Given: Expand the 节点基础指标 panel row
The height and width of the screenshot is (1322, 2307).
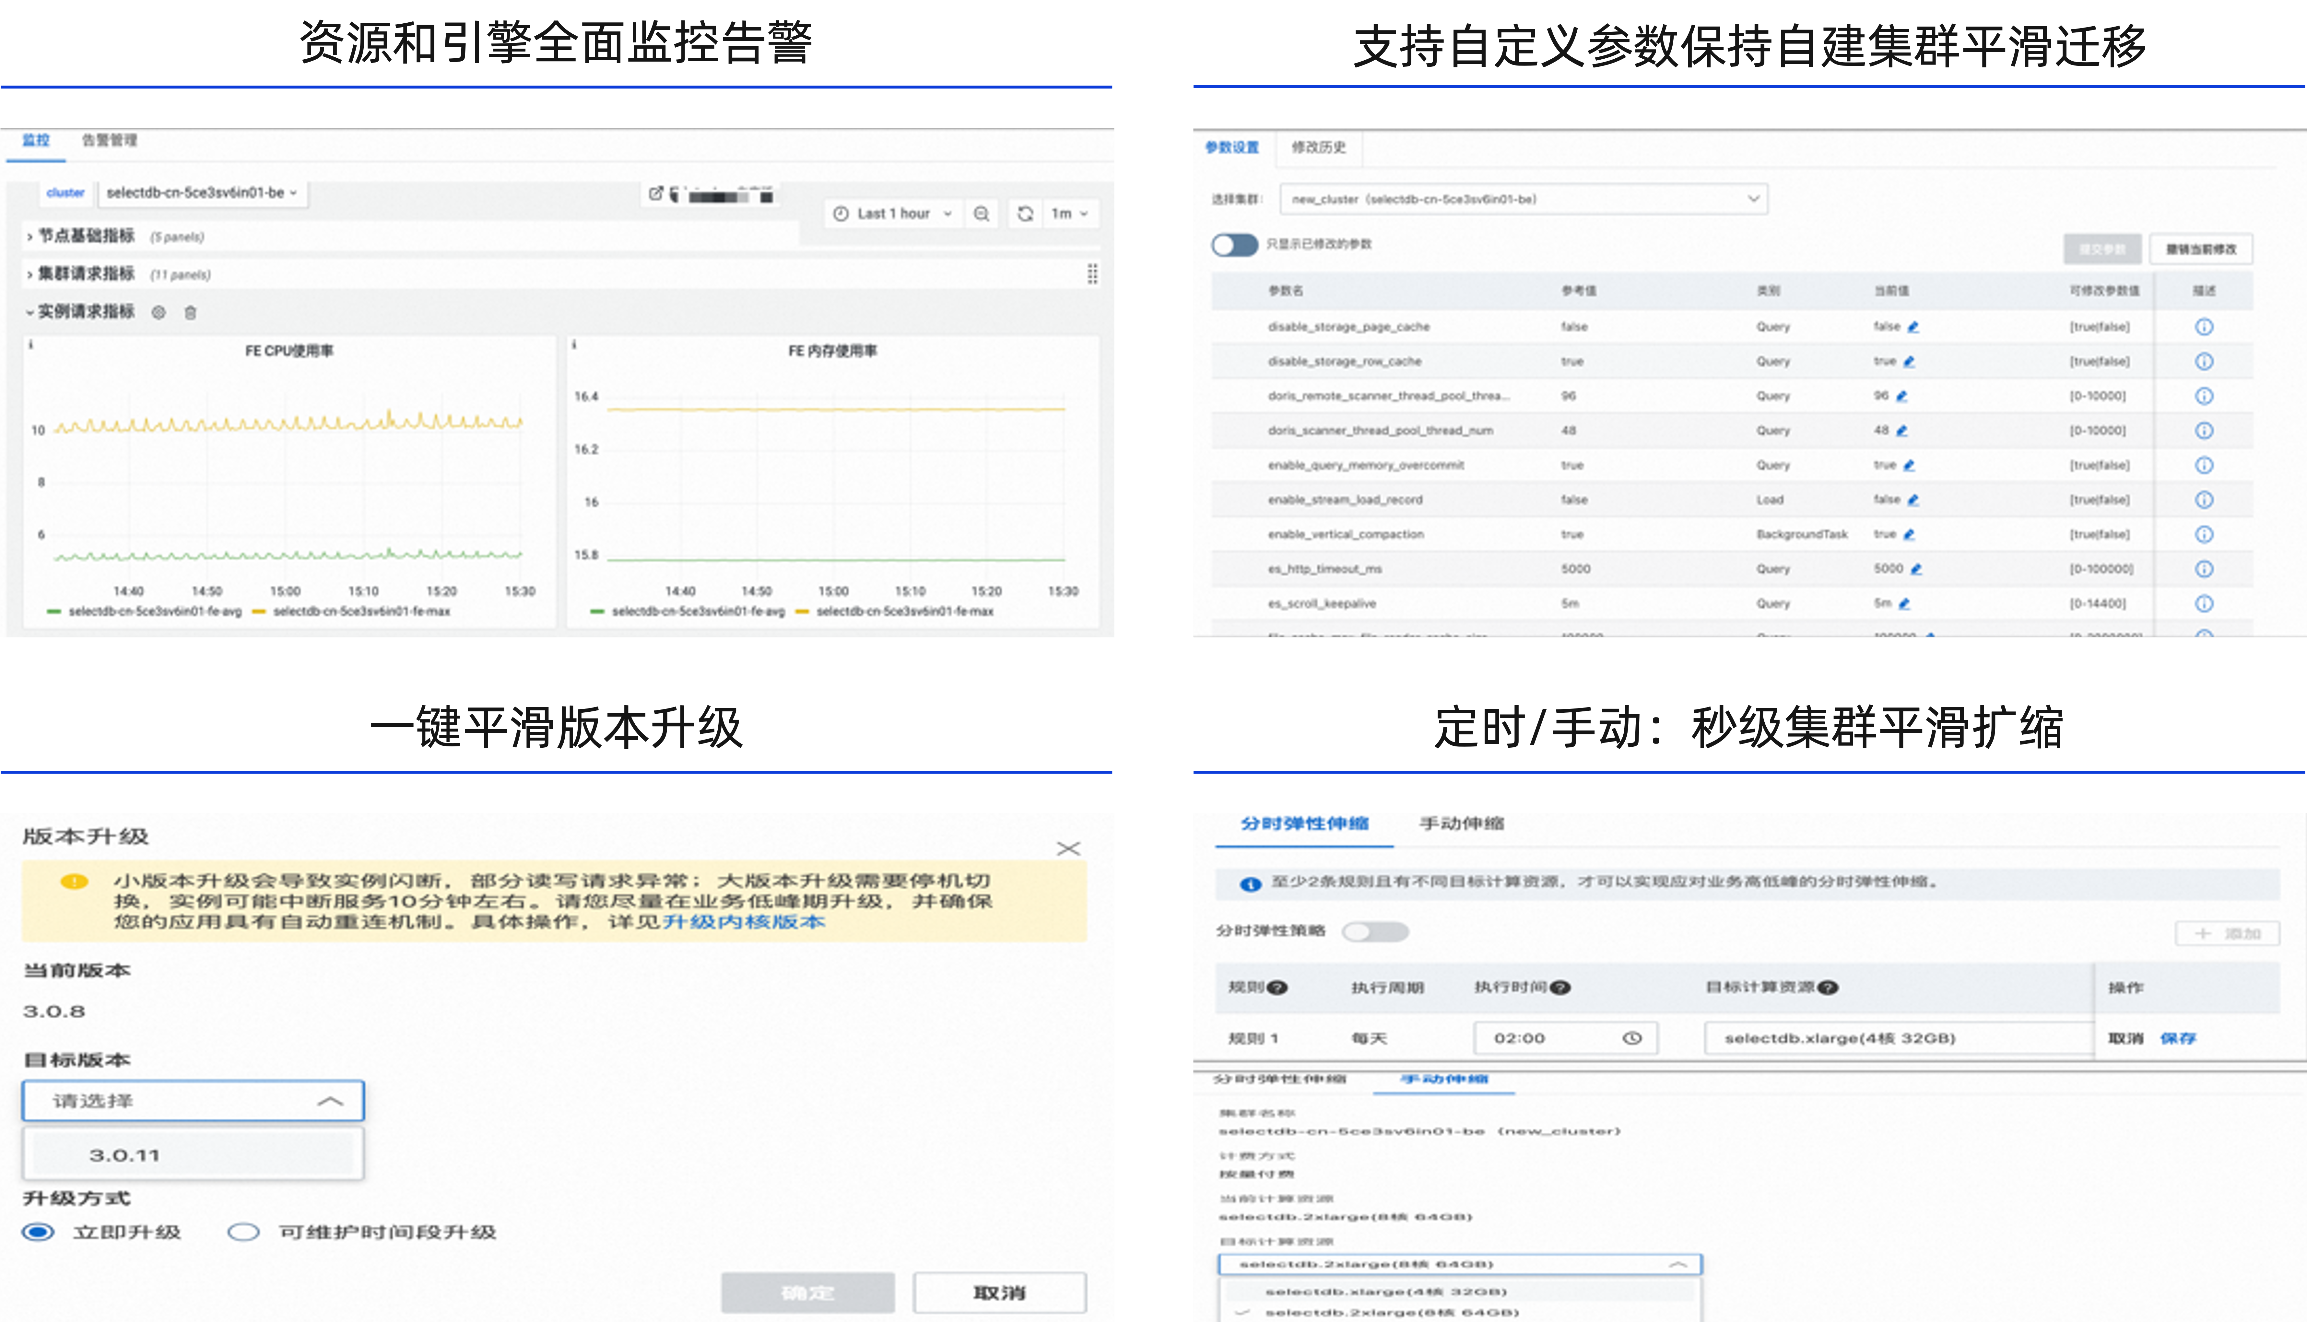Looking at the screenshot, I should pyautogui.click(x=86, y=236).
